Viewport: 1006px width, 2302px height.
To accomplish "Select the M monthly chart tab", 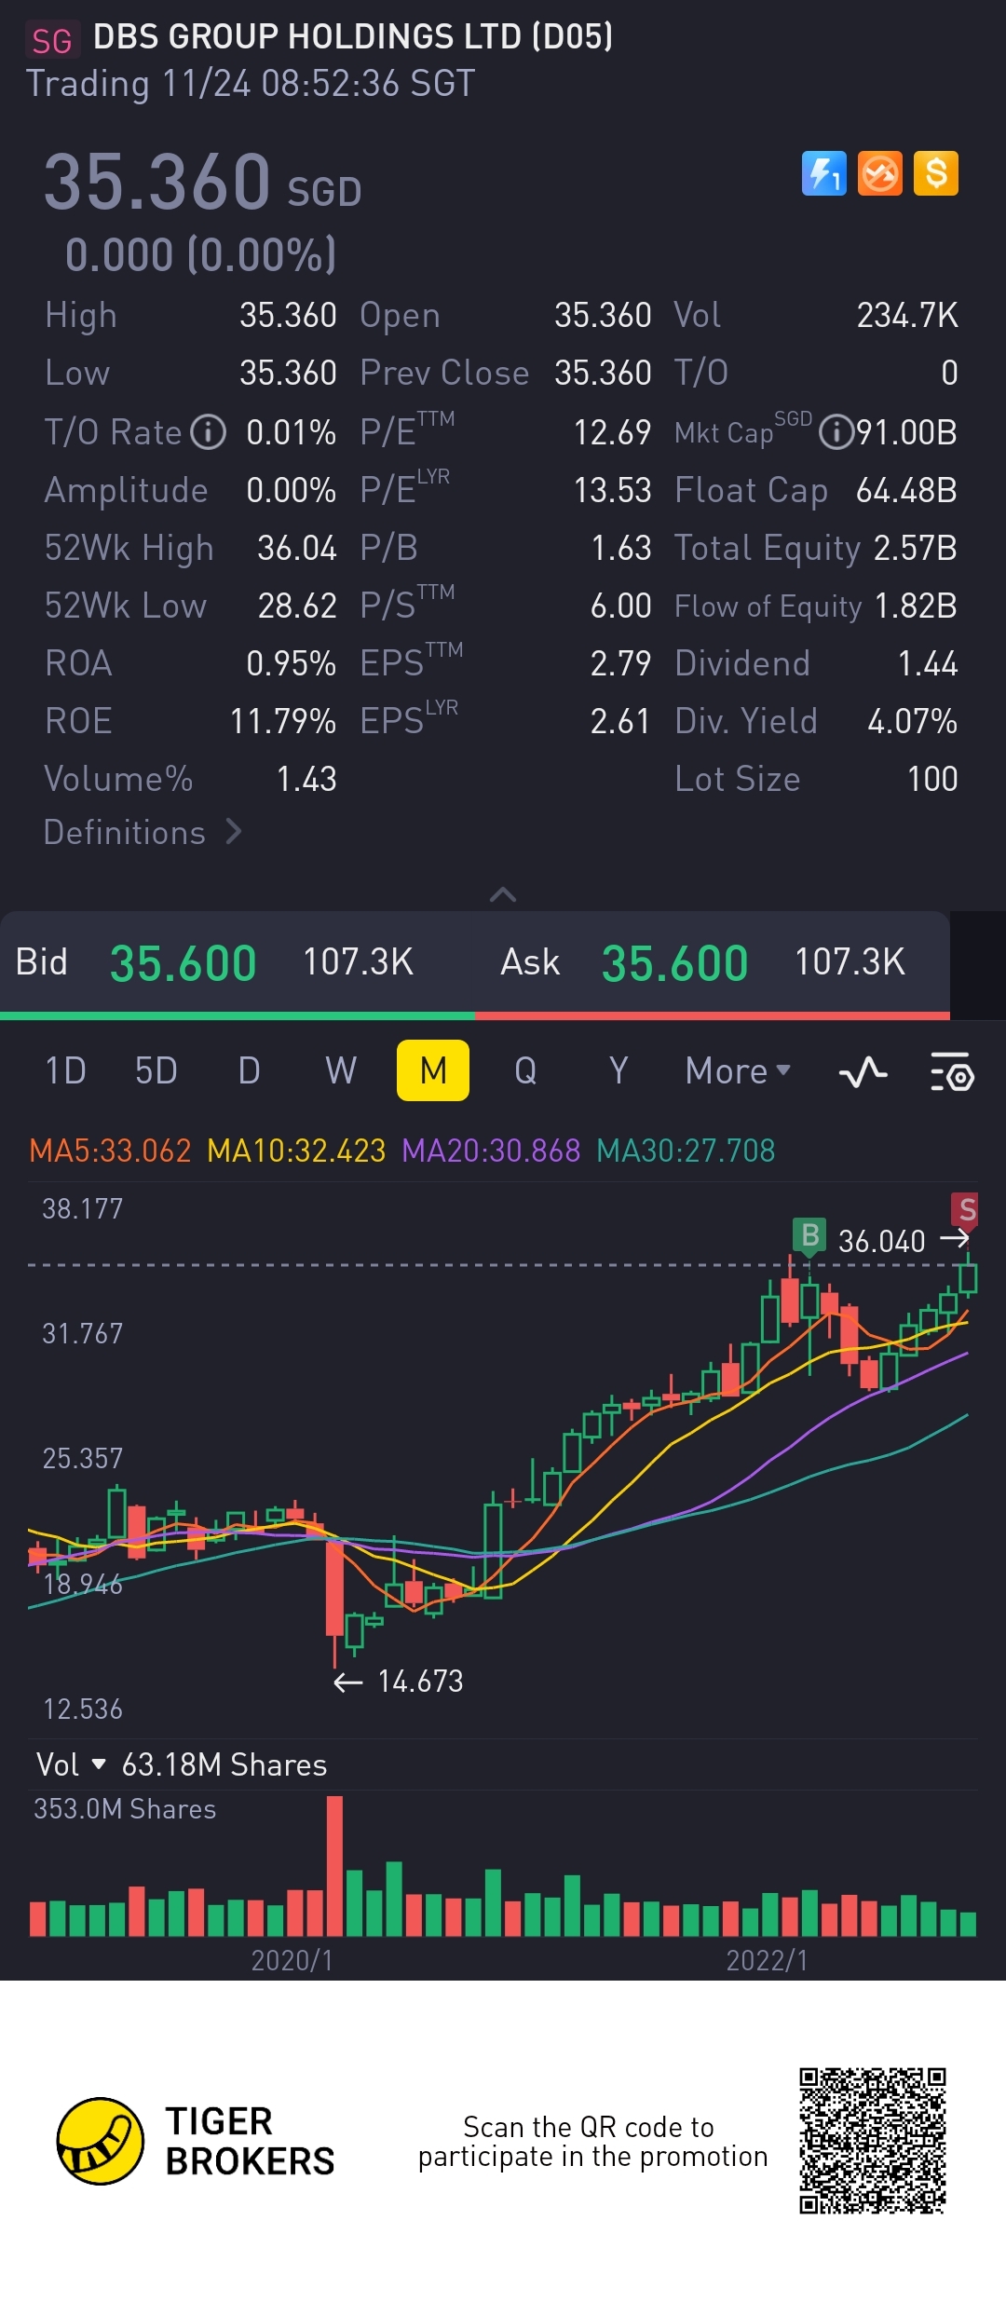I will pyautogui.click(x=433, y=1070).
